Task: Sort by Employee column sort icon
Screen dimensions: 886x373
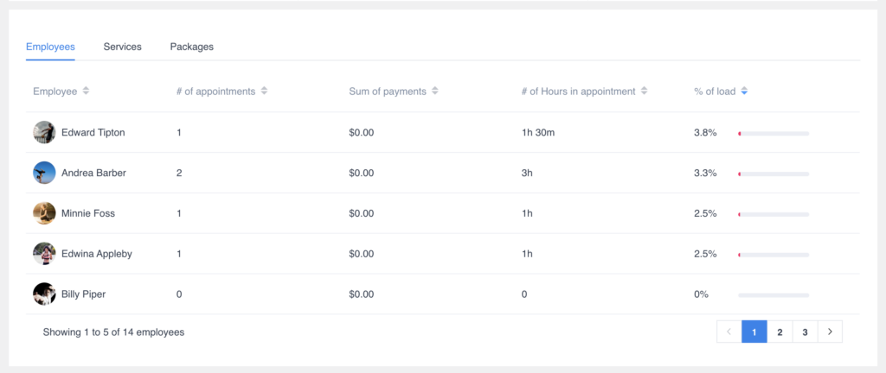Action: pyautogui.click(x=86, y=91)
